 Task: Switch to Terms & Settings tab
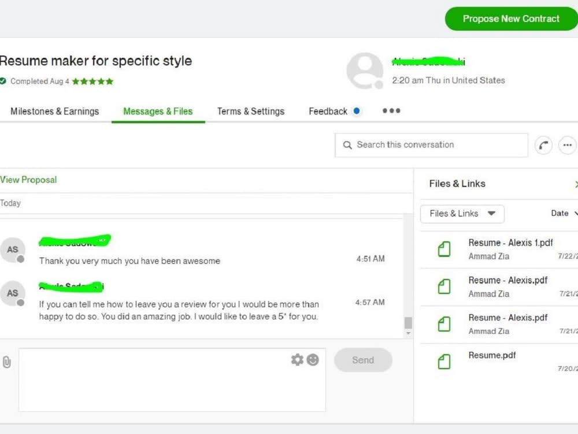click(251, 112)
